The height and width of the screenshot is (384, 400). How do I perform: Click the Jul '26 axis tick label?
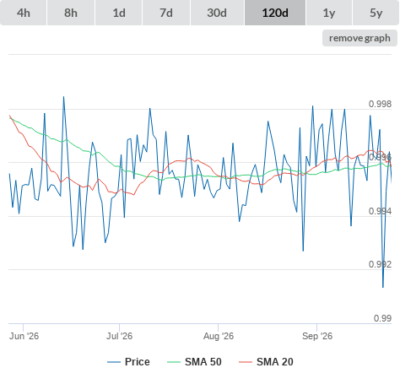coord(119,336)
